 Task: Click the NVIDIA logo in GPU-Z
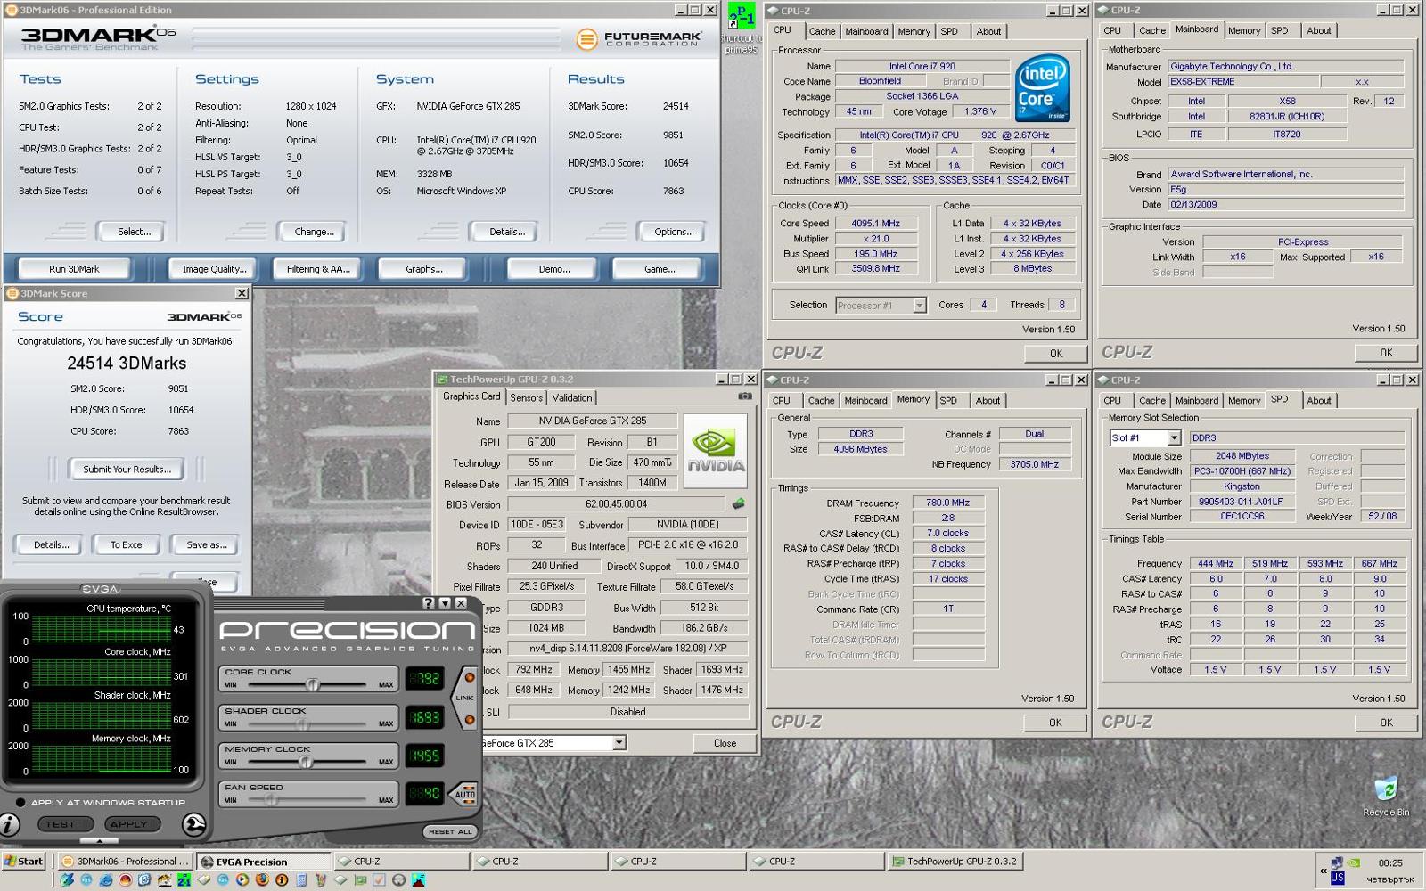click(715, 449)
